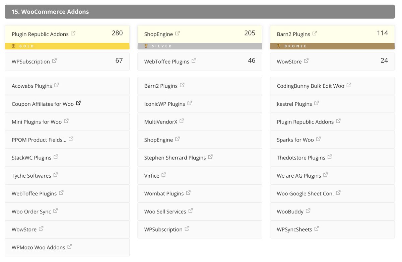Open WPSubscription entry in nominee list

[200, 229]
